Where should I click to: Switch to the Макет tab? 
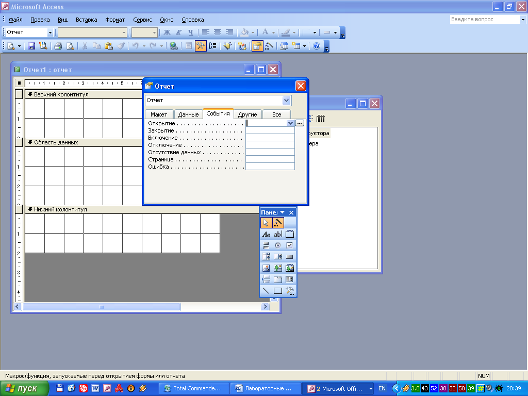pyautogui.click(x=159, y=114)
